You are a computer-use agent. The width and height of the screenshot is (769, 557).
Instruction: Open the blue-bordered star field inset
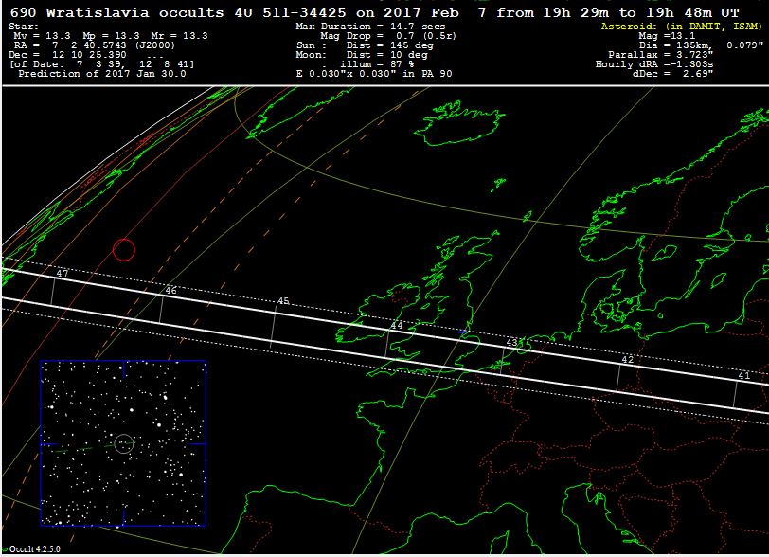(123, 442)
